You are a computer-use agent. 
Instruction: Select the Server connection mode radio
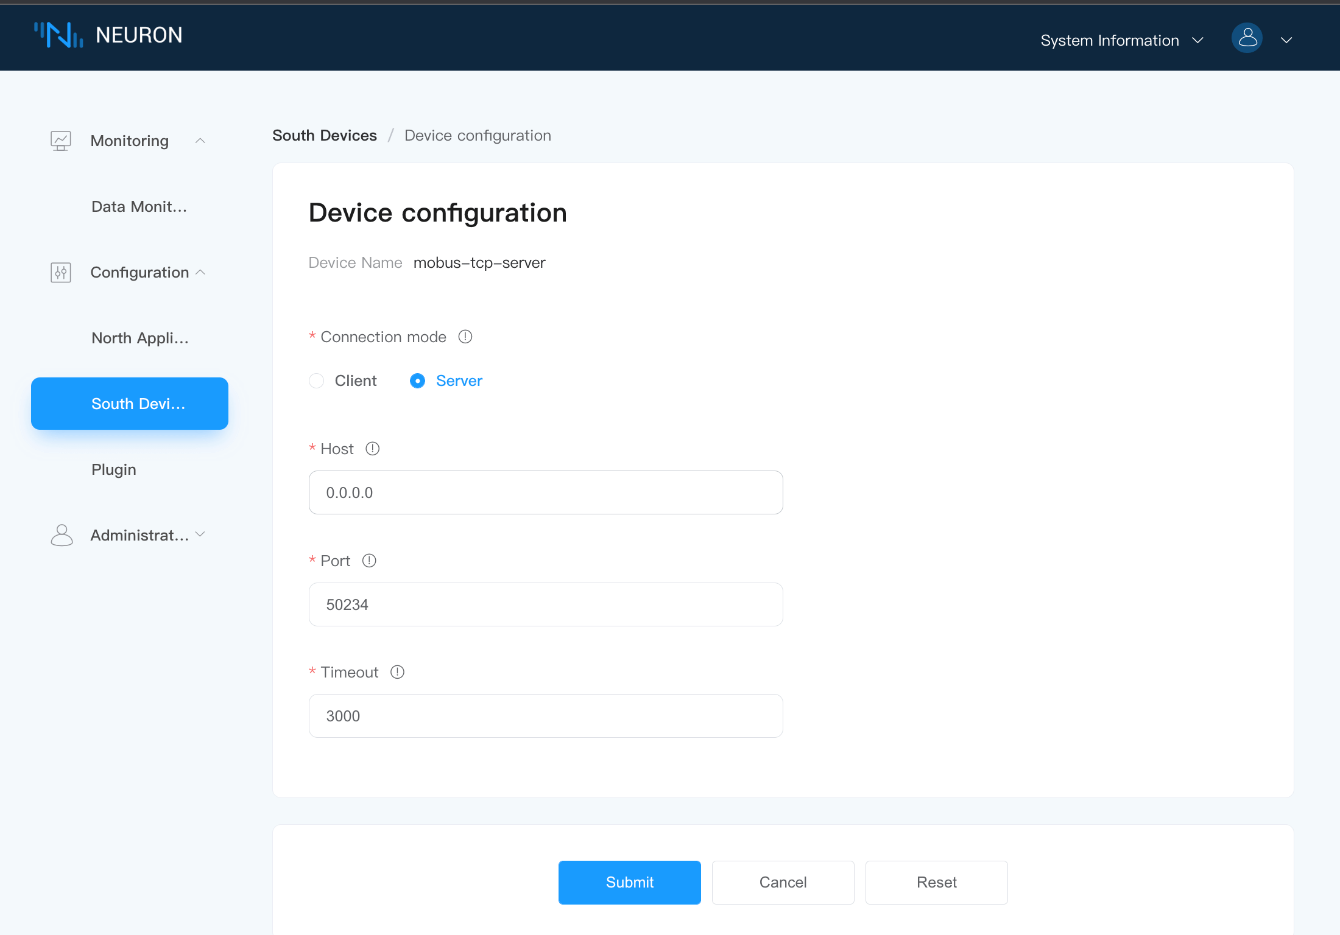point(417,381)
